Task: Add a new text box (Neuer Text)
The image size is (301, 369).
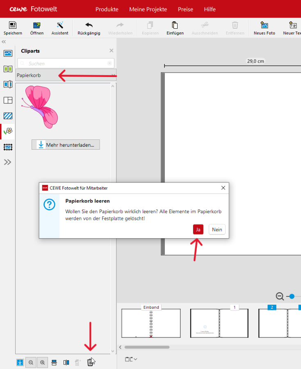Action: pos(293,25)
